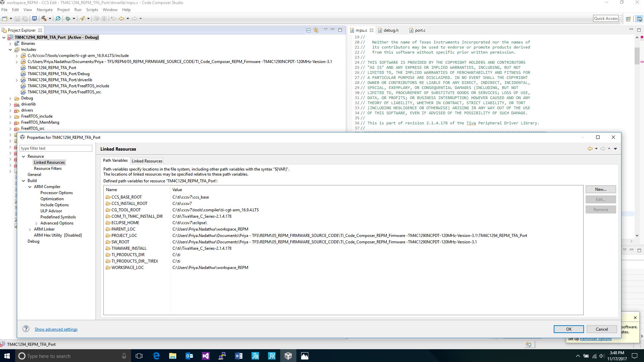The width and height of the screenshot is (644, 362).
Task: Click the Quick Access field
Action: [x=606, y=19]
